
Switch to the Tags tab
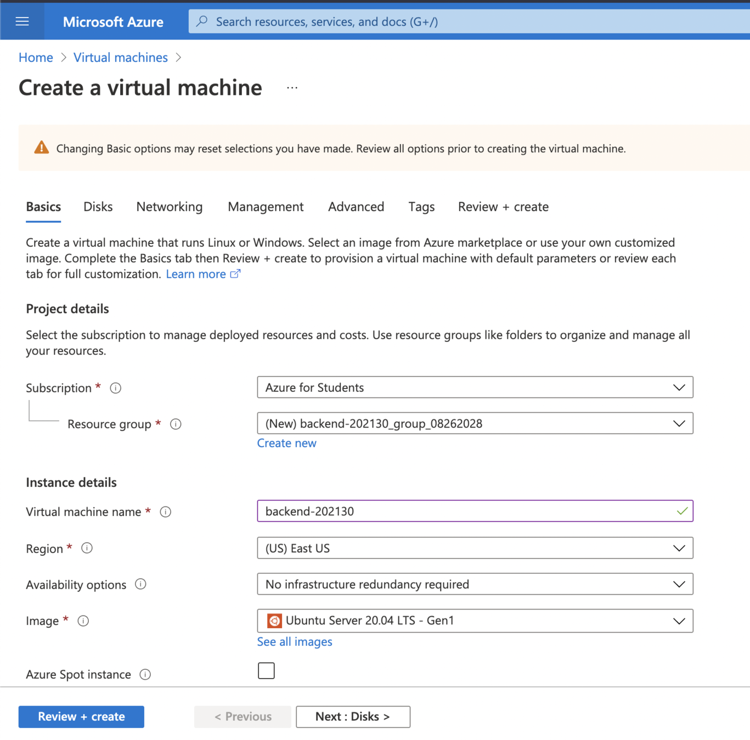[x=421, y=207]
